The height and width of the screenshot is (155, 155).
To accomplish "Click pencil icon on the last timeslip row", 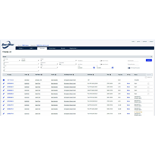I will [4, 114].
